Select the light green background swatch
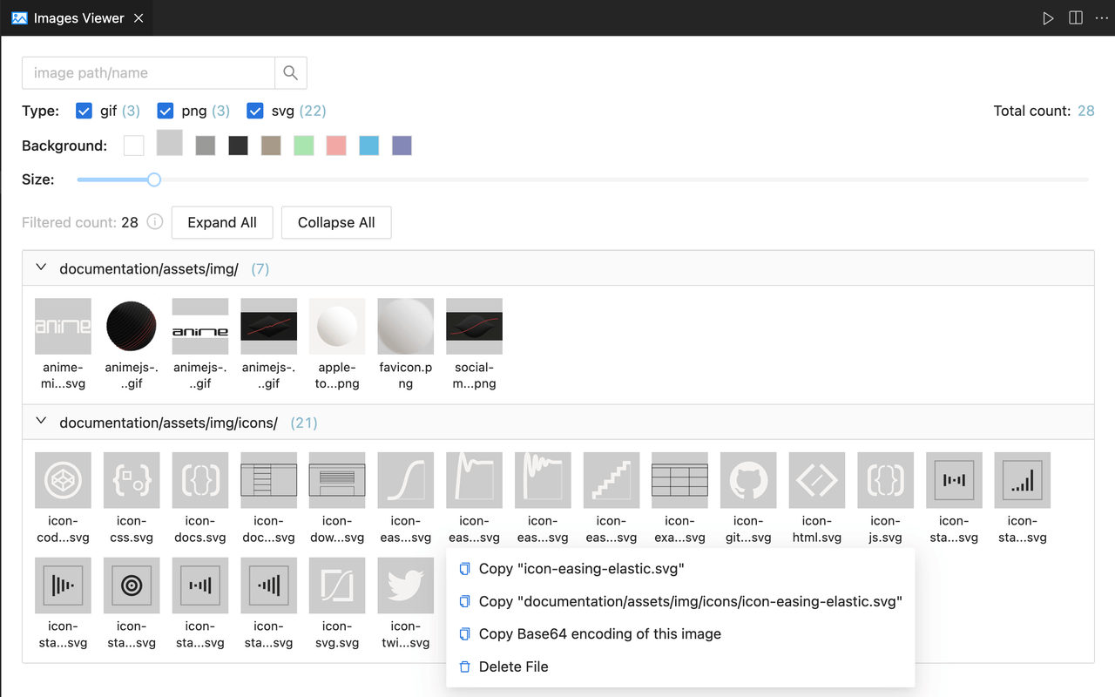The image size is (1115, 697). [304, 145]
